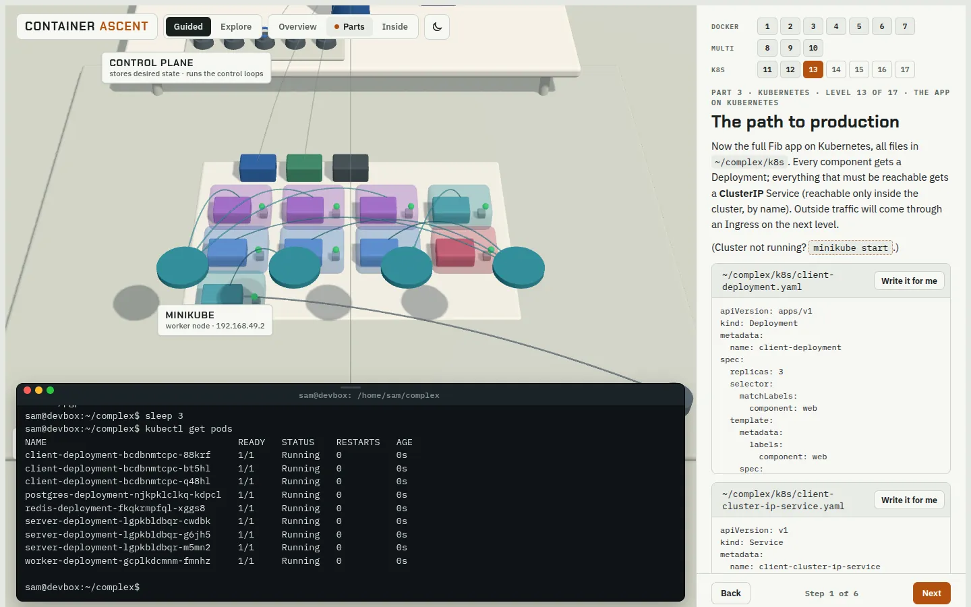Click the red cube in the cluster scene
The height and width of the screenshot is (607, 971).
click(x=455, y=252)
